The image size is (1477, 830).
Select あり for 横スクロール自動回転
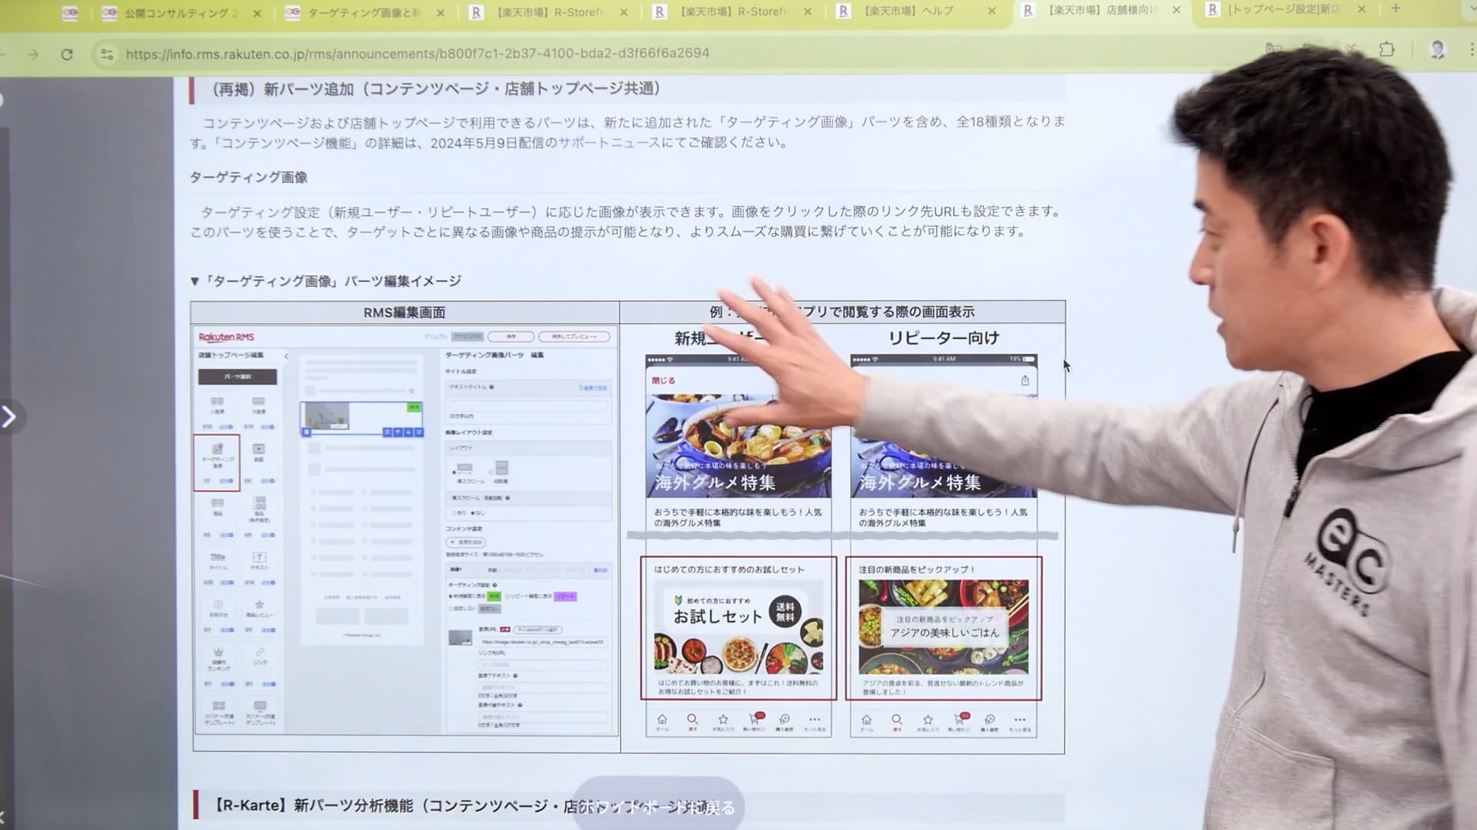click(454, 513)
